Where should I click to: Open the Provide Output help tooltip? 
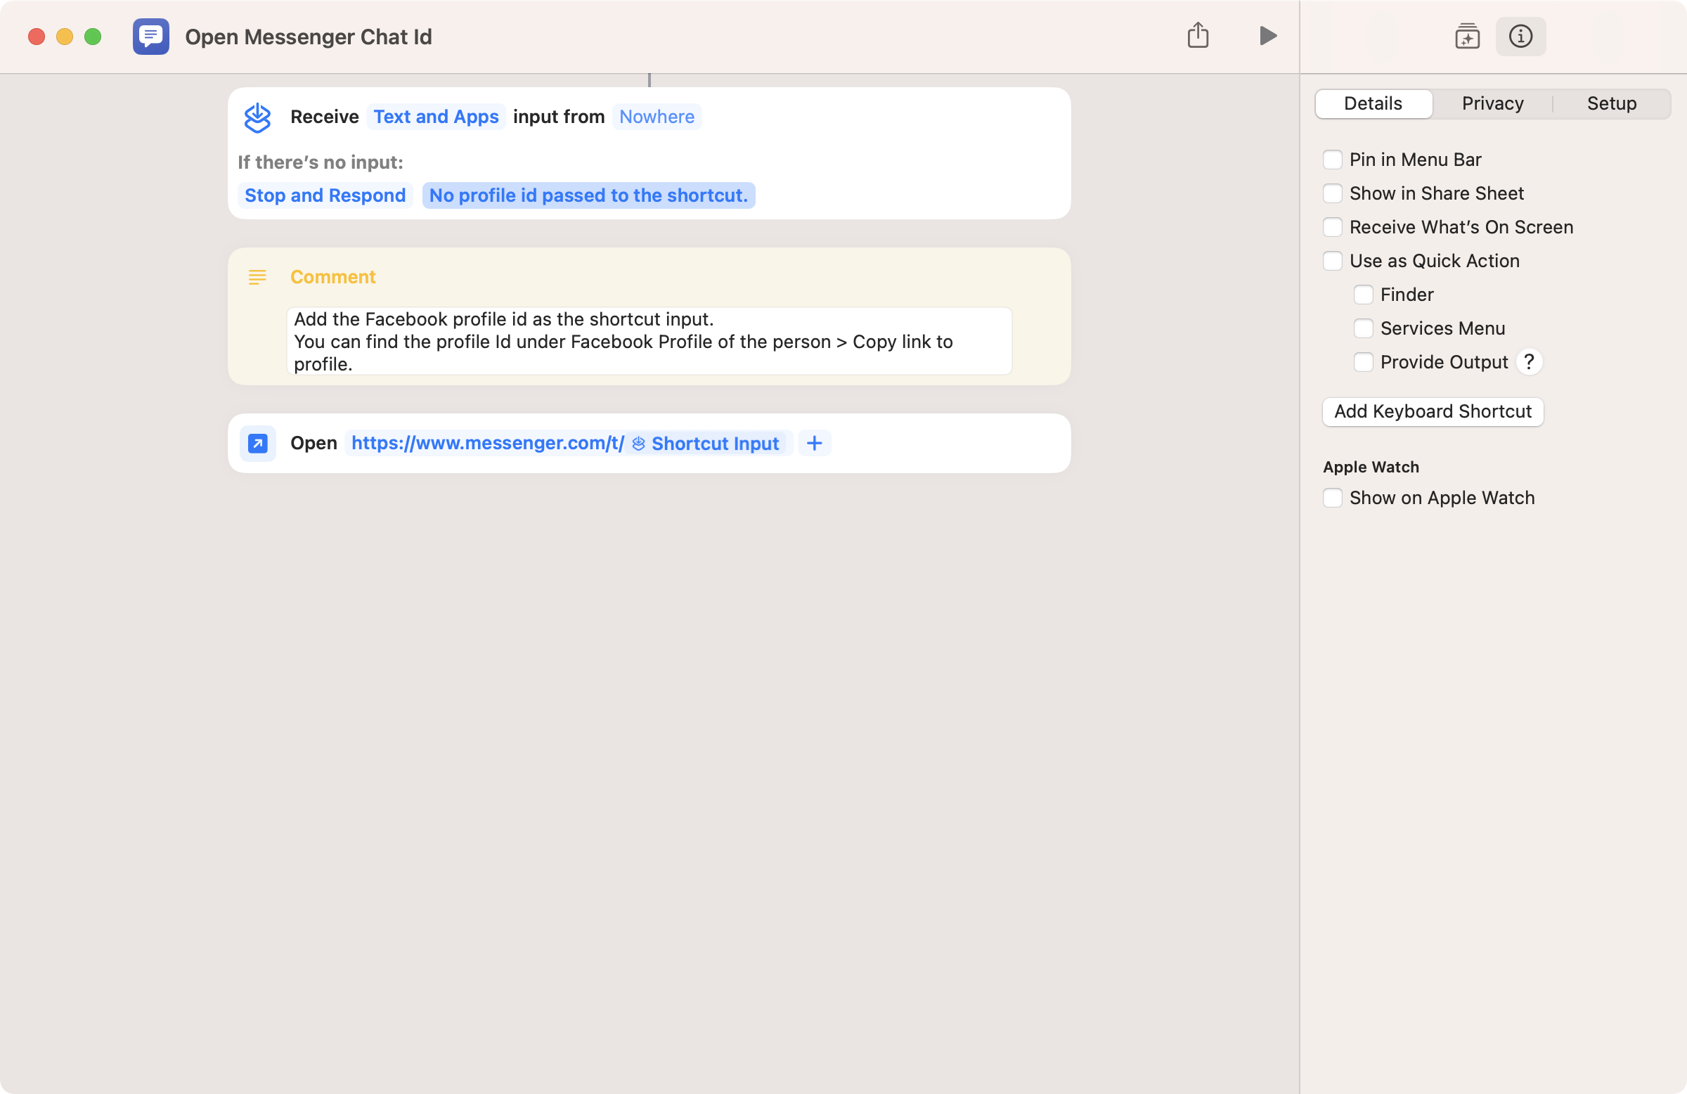click(x=1529, y=361)
